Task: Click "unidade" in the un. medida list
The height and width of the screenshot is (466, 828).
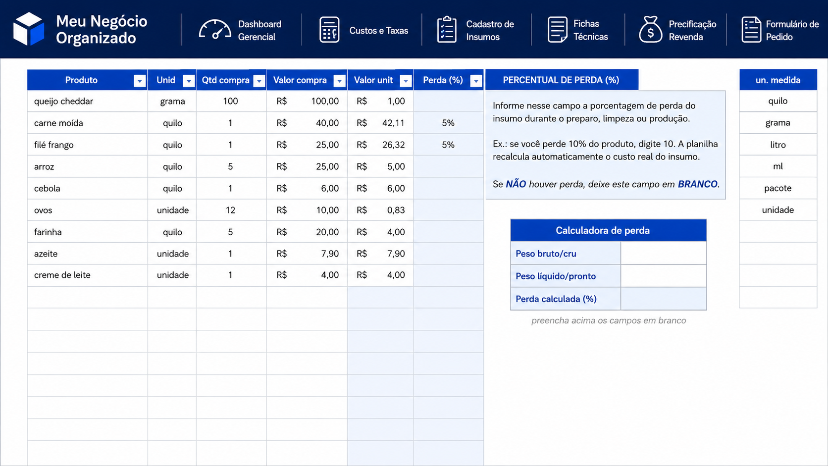Action: pyautogui.click(x=778, y=210)
